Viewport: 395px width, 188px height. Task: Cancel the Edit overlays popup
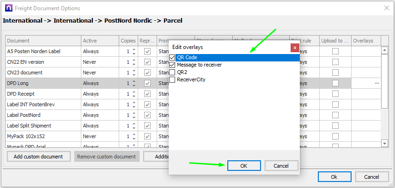(x=281, y=166)
